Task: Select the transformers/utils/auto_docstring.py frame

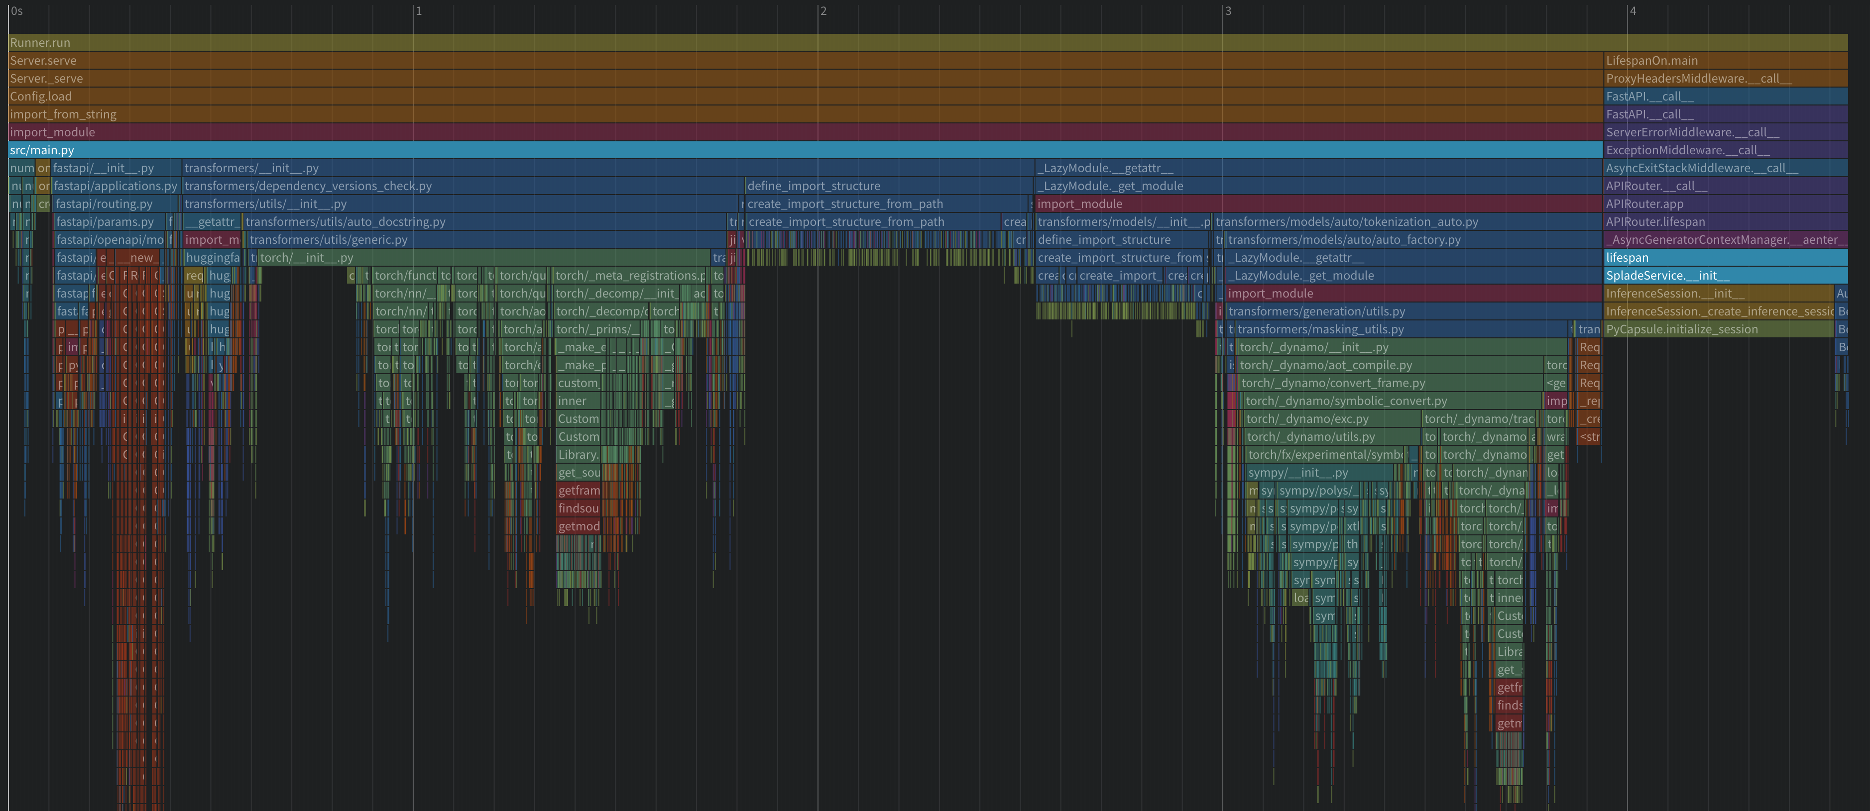Action: pos(485,222)
